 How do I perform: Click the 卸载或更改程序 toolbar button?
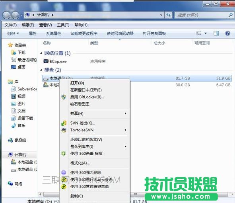[84, 33]
